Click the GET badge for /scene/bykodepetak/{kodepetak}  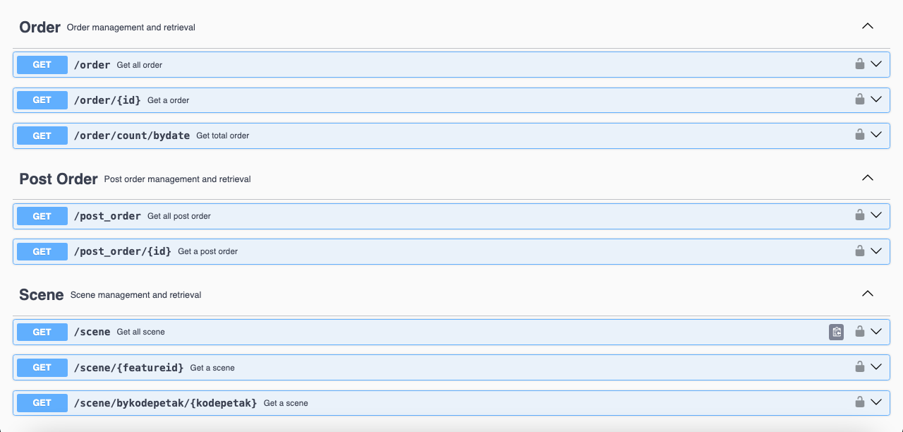[42, 403]
